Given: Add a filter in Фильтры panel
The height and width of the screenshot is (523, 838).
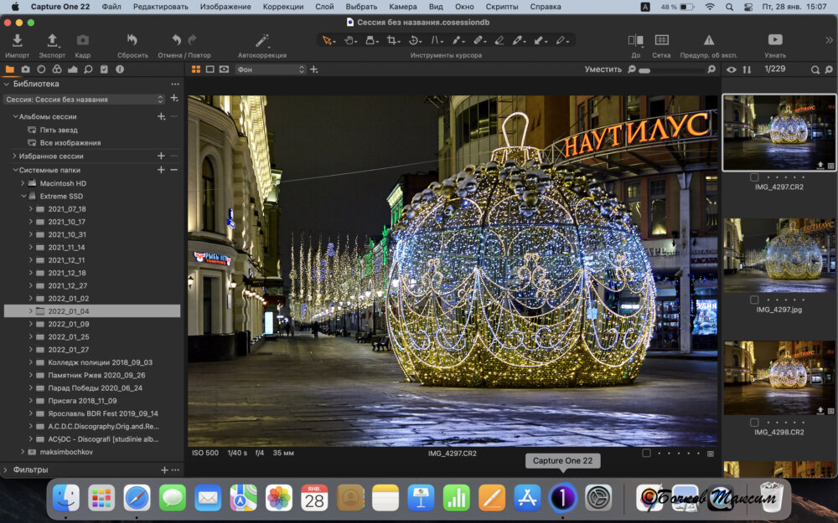Looking at the screenshot, I should click(x=164, y=469).
